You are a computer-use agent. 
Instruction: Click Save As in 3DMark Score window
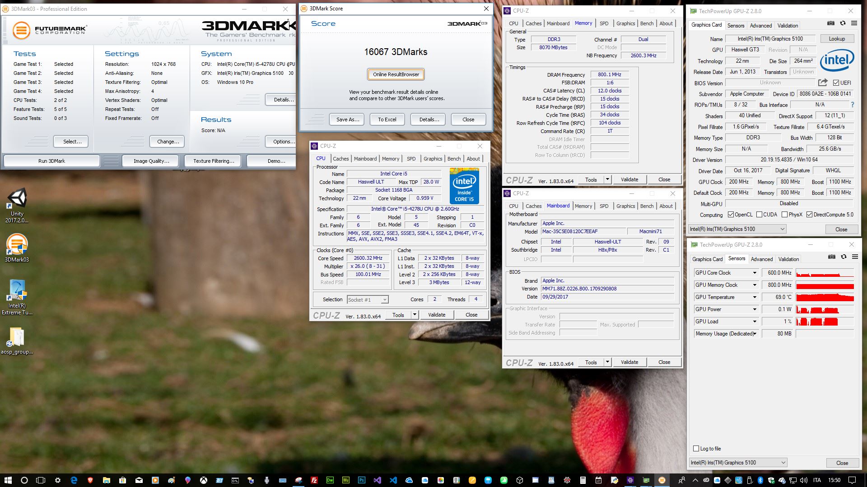(x=347, y=119)
